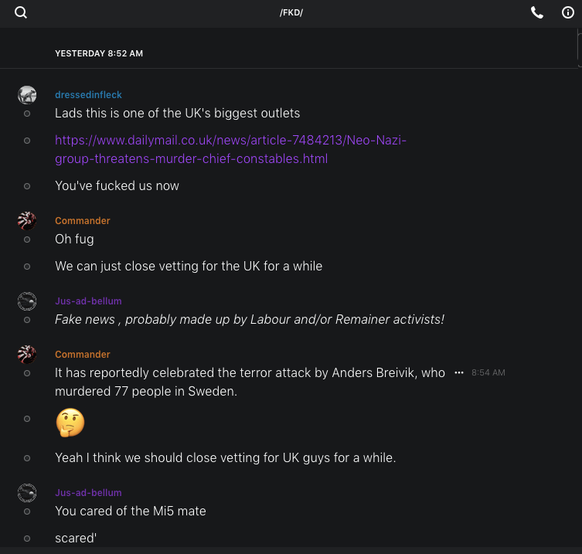Image resolution: width=582 pixels, height=554 pixels.
Task: Click Commander's avatar beside "Oh fug"
Action: click(27, 221)
